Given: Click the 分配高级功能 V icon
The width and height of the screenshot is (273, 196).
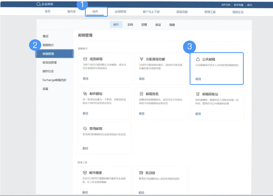Looking at the screenshot, I should pos(141,59).
